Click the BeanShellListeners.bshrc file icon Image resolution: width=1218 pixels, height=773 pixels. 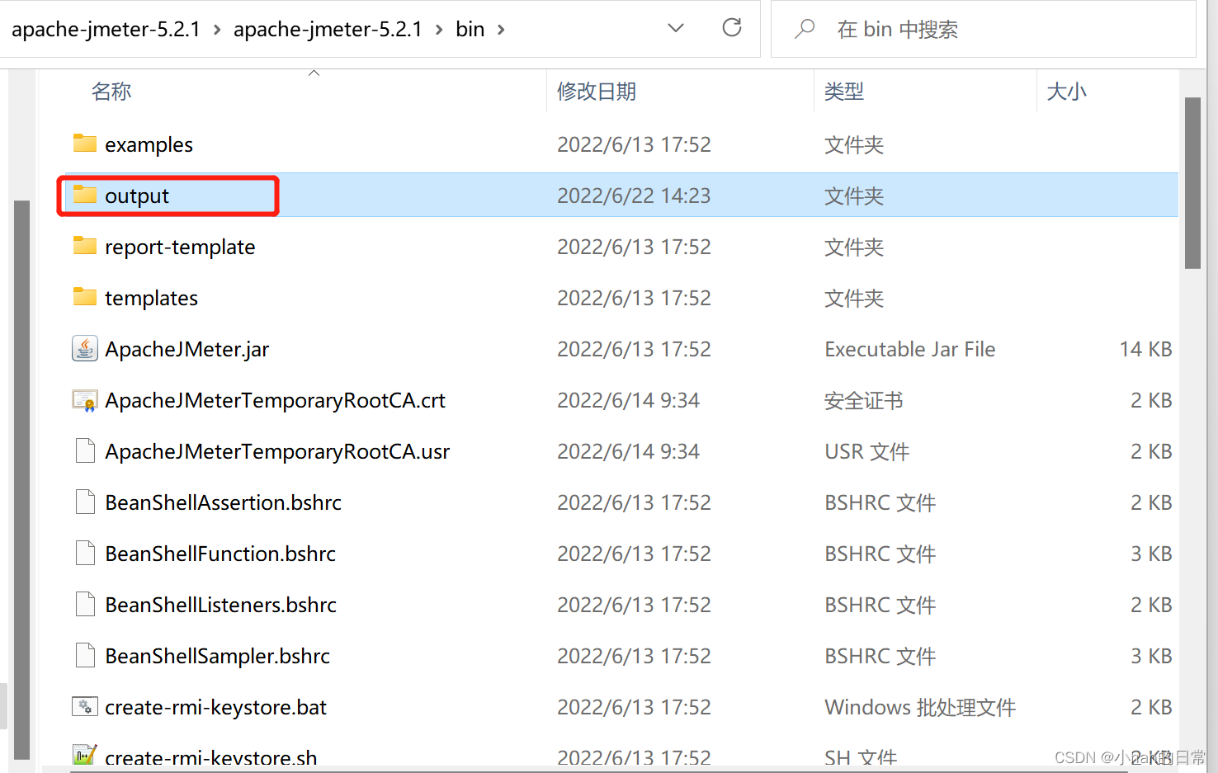[85, 605]
